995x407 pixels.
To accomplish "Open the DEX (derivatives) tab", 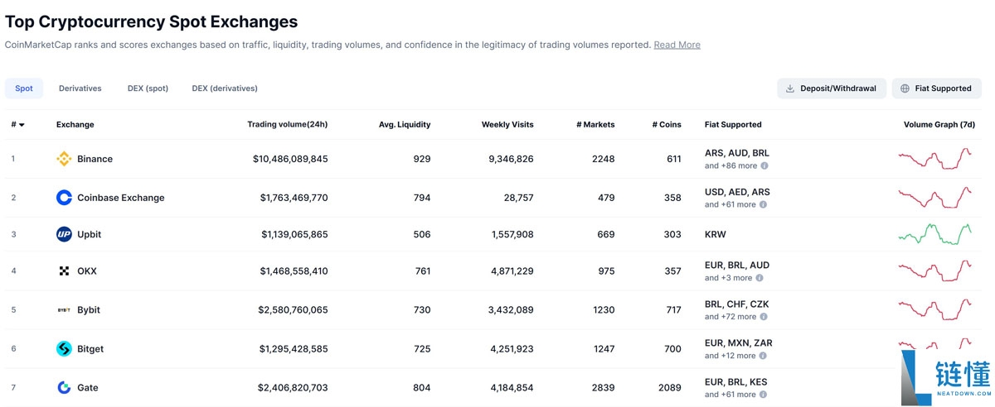I will 225,89.
